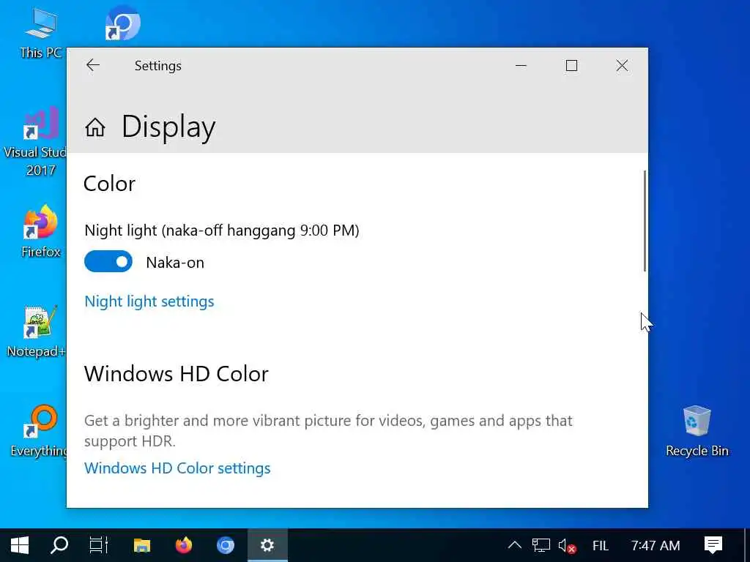
Task: Launch Chromium from the taskbar
Action: tap(226, 545)
